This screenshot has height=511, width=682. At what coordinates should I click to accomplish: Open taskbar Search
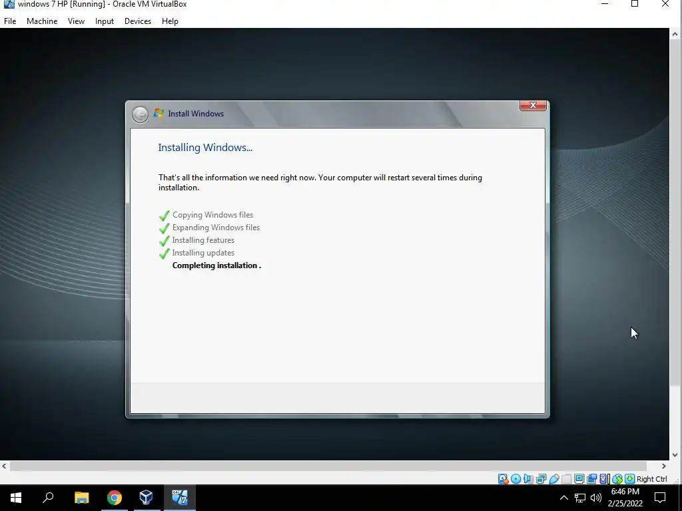(x=48, y=498)
